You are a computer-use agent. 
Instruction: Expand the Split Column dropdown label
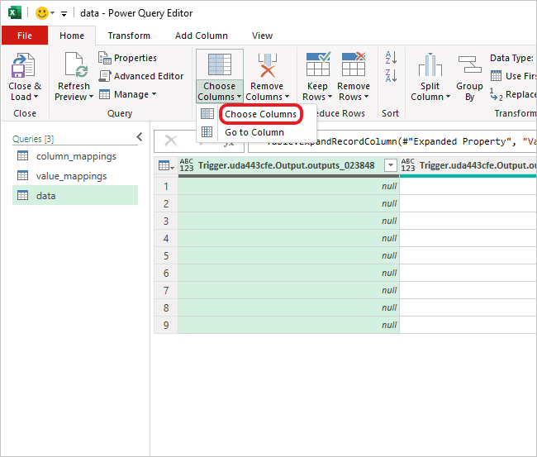coord(430,92)
